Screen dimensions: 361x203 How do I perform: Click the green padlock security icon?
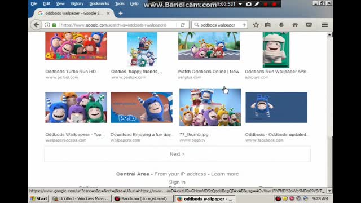coord(54,25)
